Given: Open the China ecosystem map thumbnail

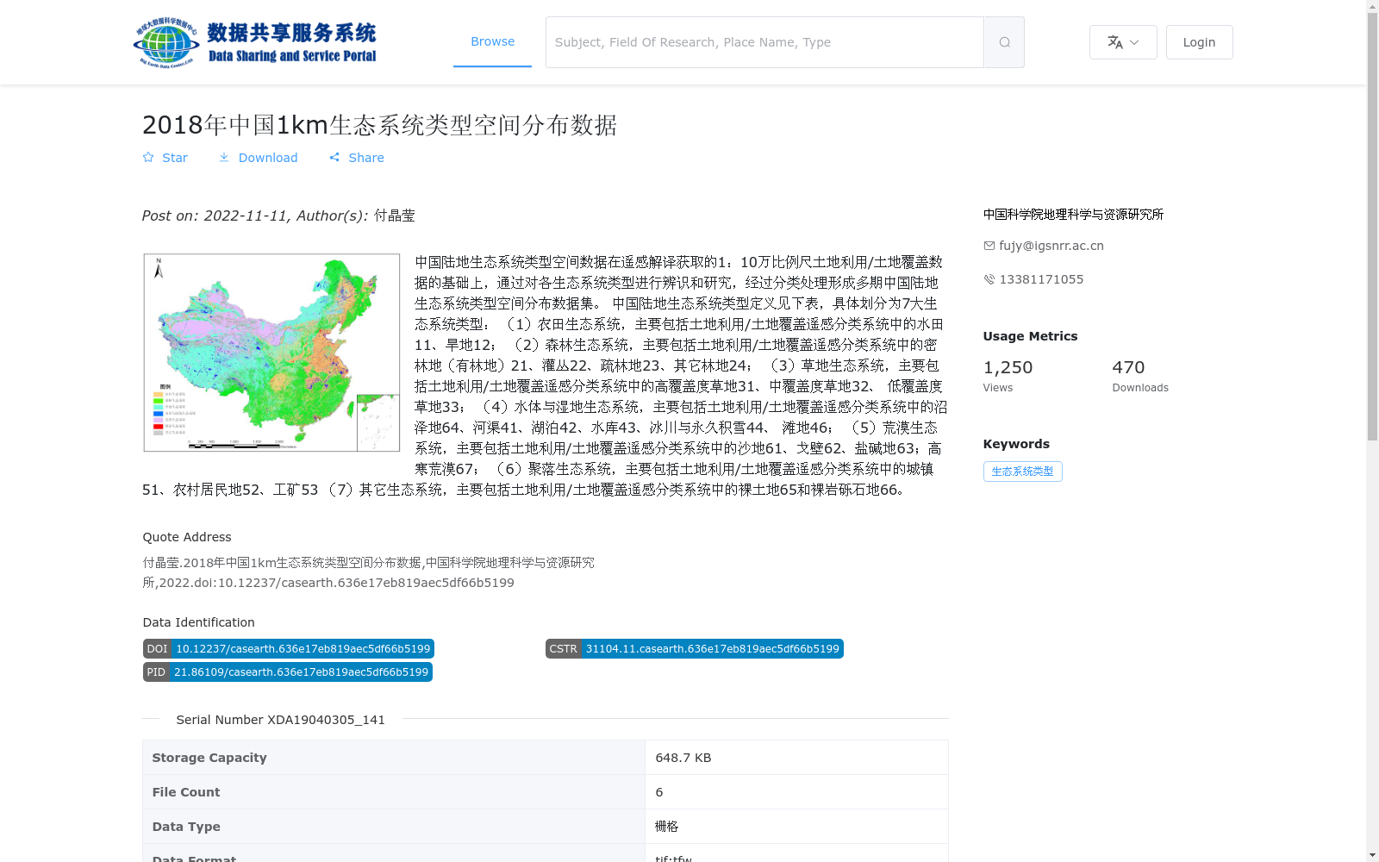Looking at the screenshot, I should tap(271, 353).
